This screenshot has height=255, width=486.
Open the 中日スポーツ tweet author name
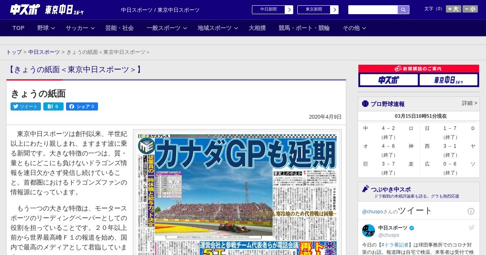click(393, 228)
